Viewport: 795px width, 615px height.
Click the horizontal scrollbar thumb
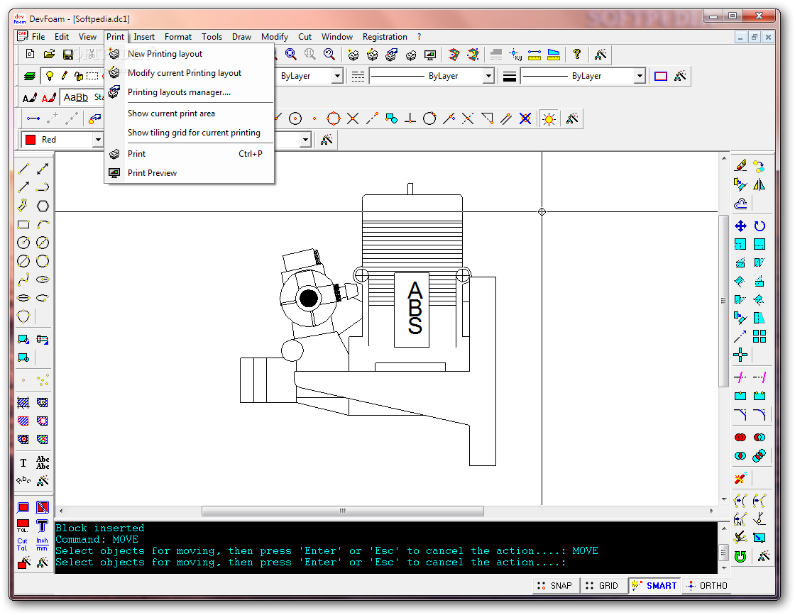coord(342,511)
